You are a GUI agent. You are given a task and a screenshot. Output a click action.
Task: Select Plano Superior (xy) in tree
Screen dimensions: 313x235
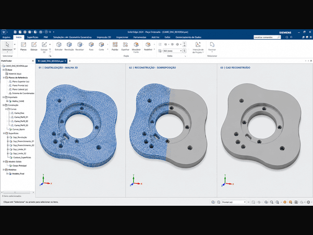pyautogui.click(x=19, y=81)
